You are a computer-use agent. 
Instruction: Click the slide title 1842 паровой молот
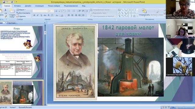point(128,30)
